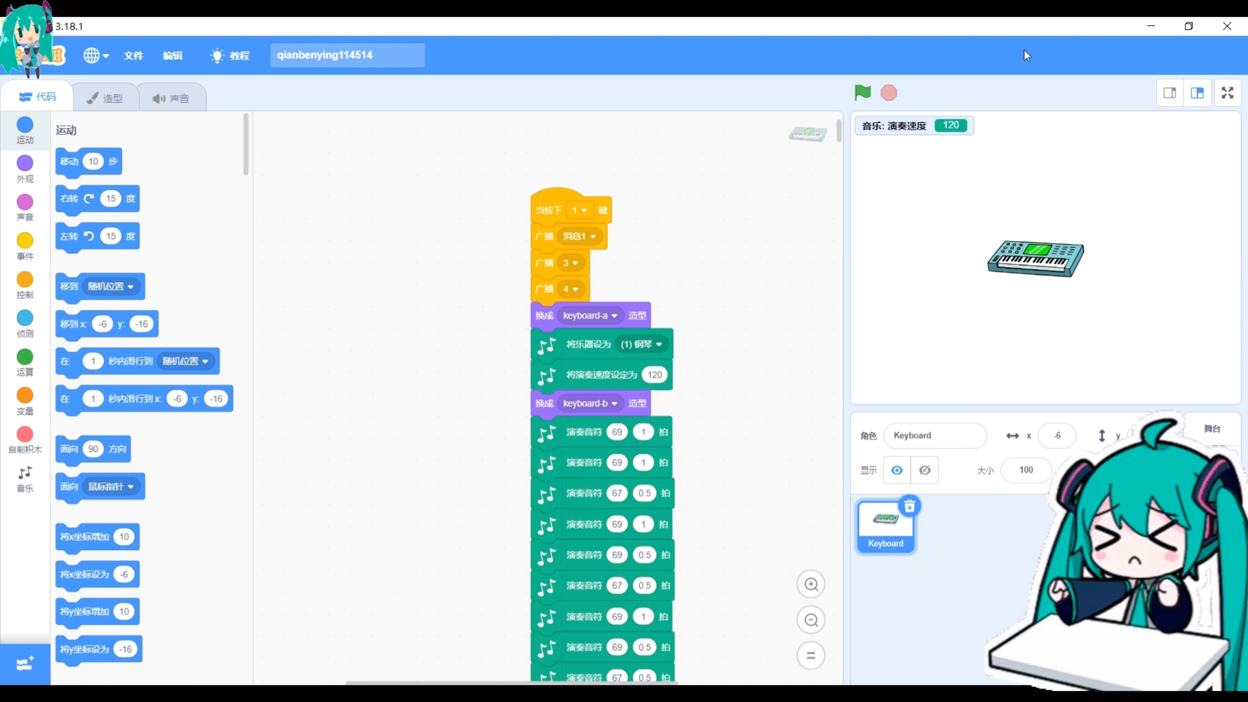
Task: Open message dropdown on 广播 3 block
Action: point(571,262)
